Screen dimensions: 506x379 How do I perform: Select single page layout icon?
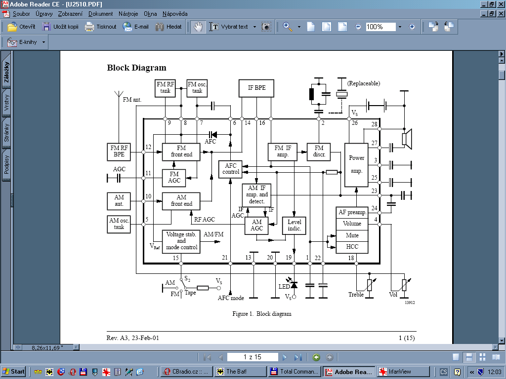coord(456,357)
